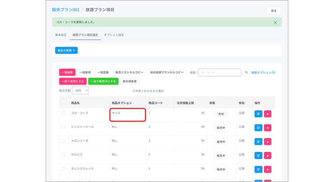This screenshot has width=334, height=182.
Task: Click 一括削除 button
Action: point(67,72)
